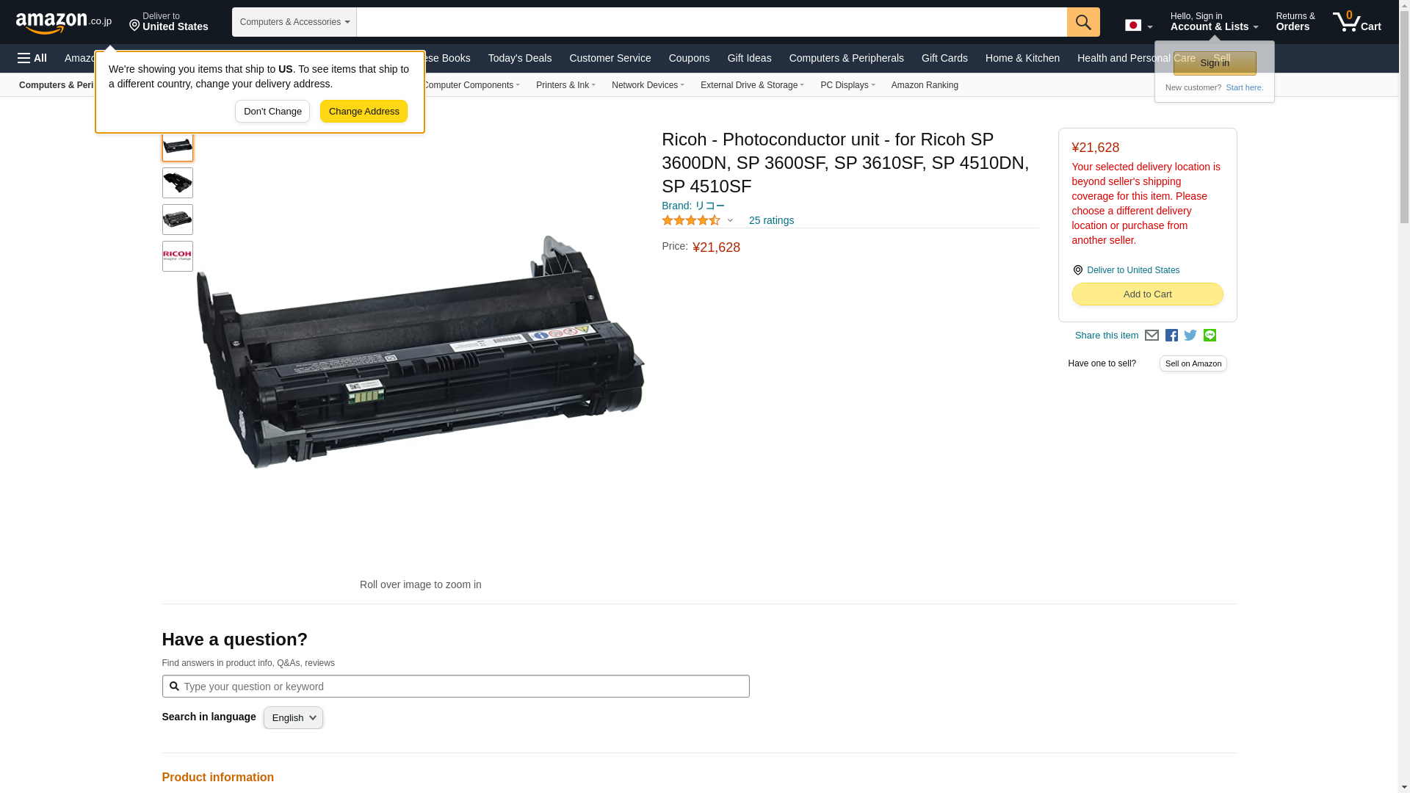Open the All hamburger menu
The width and height of the screenshot is (1410, 793).
tap(32, 58)
